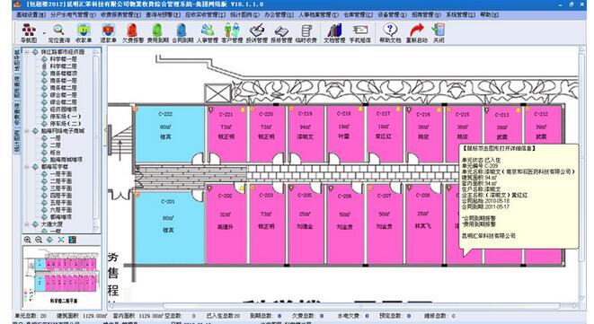Open the 仓库管理 menu
The width and height of the screenshot is (594, 324).
(x=358, y=14)
